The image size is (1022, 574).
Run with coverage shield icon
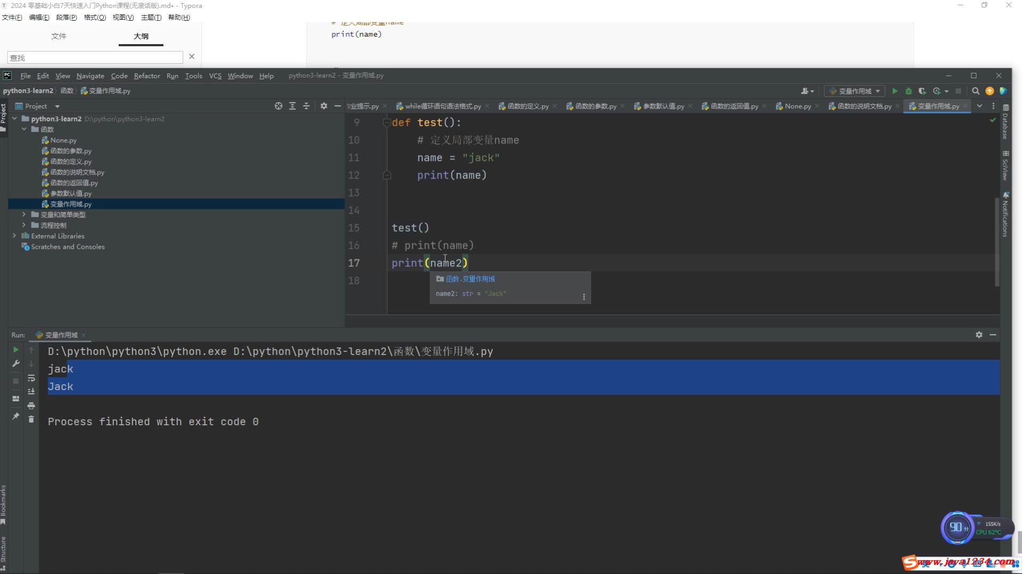click(x=922, y=91)
